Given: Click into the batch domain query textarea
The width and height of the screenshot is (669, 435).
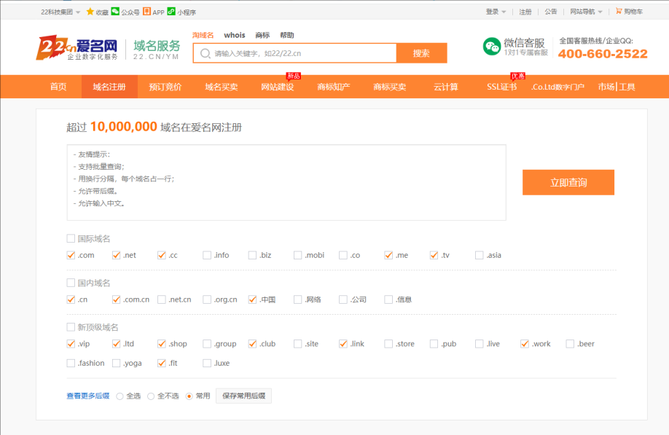Looking at the screenshot, I should click(286, 182).
